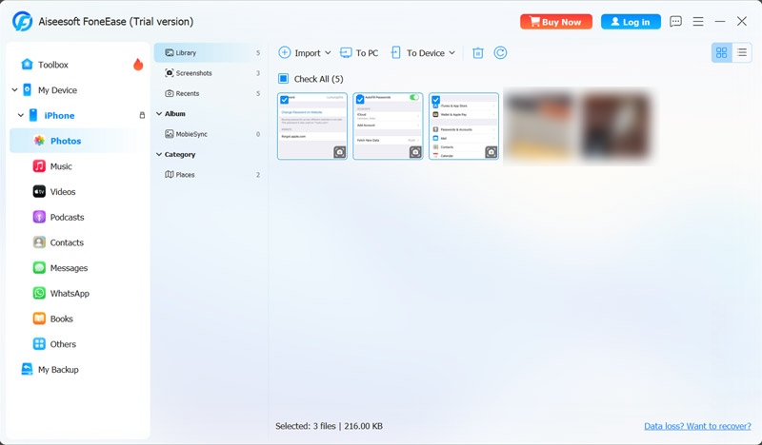Screen dimensions: 762x445
Task: Uncheck the AutoFill Passwords screenshot checkbox
Action: click(x=360, y=100)
